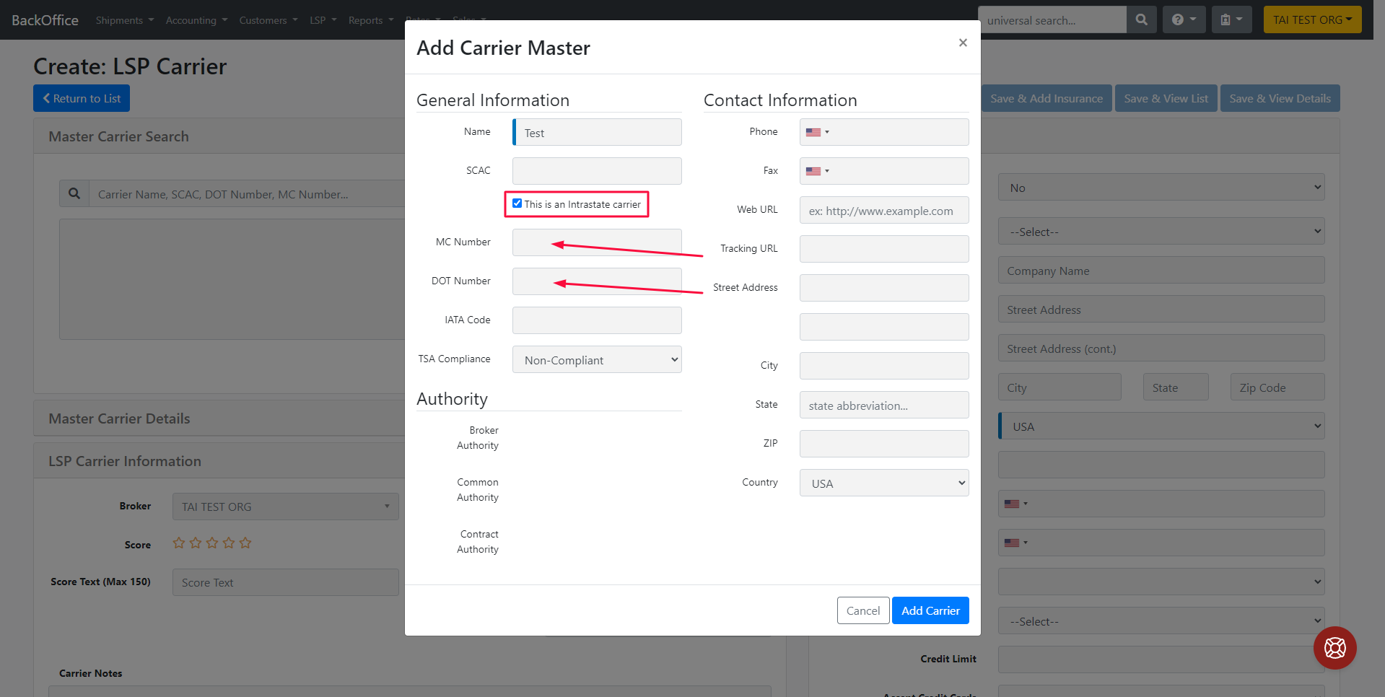
Task: Click the Web URL input field
Action: point(883,211)
